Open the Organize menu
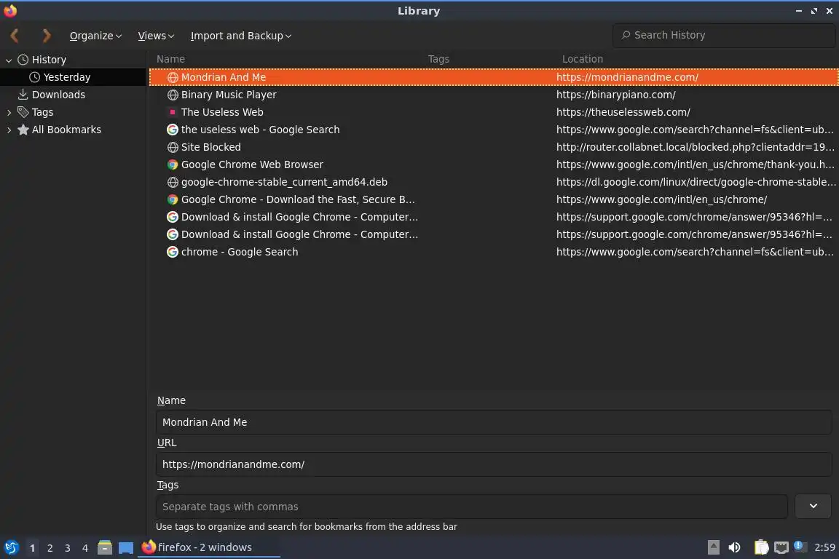This screenshot has width=839, height=559. (95, 36)
